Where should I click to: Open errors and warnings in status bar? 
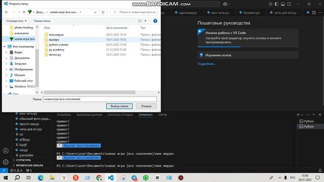[x=16, y=170]
